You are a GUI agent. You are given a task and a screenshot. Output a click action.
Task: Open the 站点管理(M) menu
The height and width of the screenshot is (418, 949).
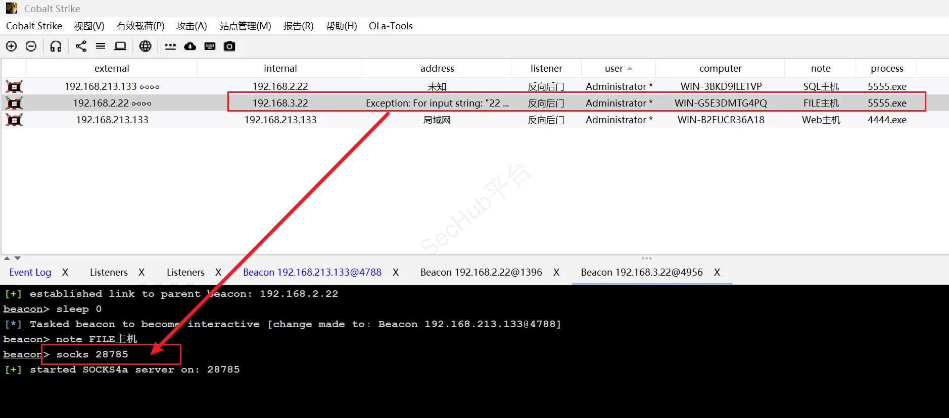tap(245, 26)
